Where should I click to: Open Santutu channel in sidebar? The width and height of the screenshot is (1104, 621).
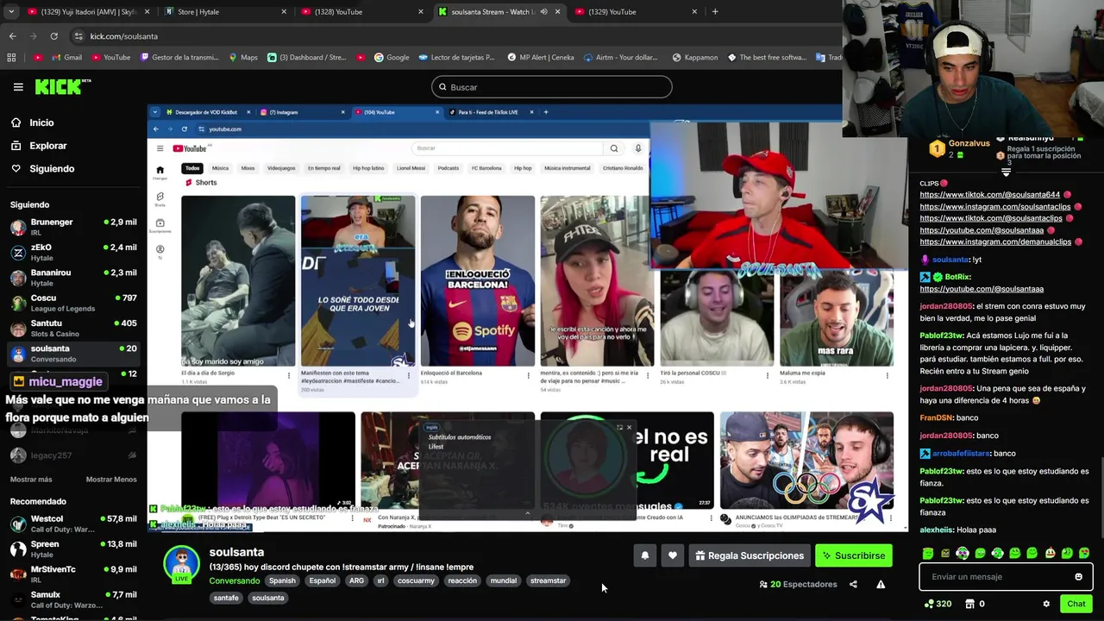point(73,329)
